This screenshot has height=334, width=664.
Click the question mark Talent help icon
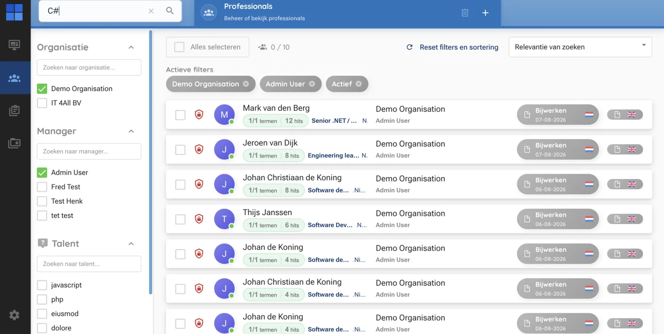click(x=42, y=243)
